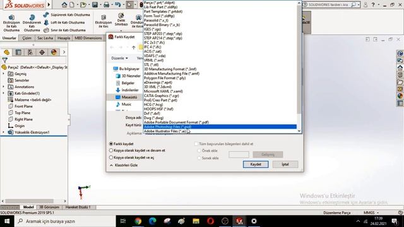Switch to the MBD Dimensions tab
The width and height of the screenshot is (404, 227).
pos(88,38)
